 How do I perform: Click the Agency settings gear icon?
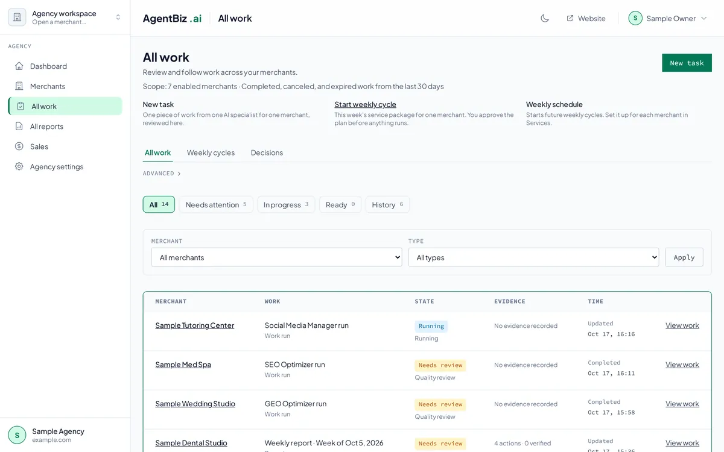pos(19,166)
